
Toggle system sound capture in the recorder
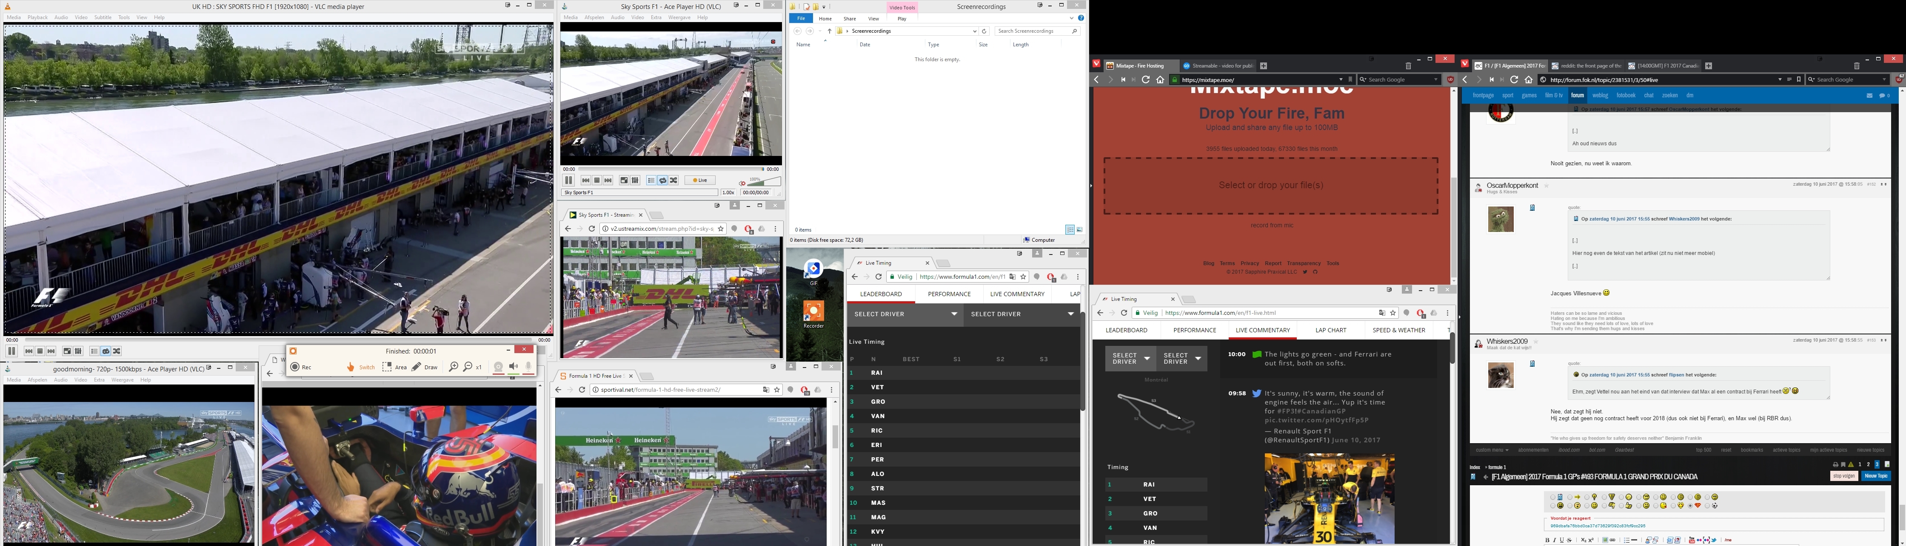[x=514, y=366]
